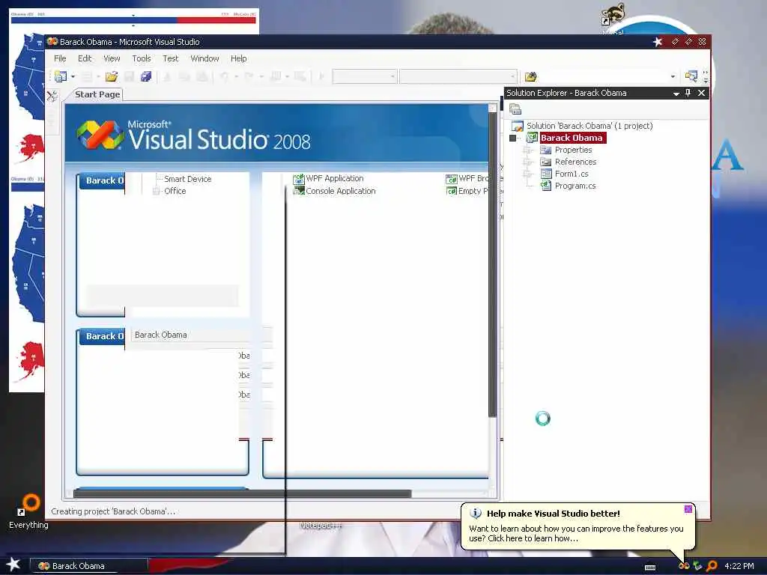Open the Tools menu
This screenshot has height=575, width=767.
(142, 58)
